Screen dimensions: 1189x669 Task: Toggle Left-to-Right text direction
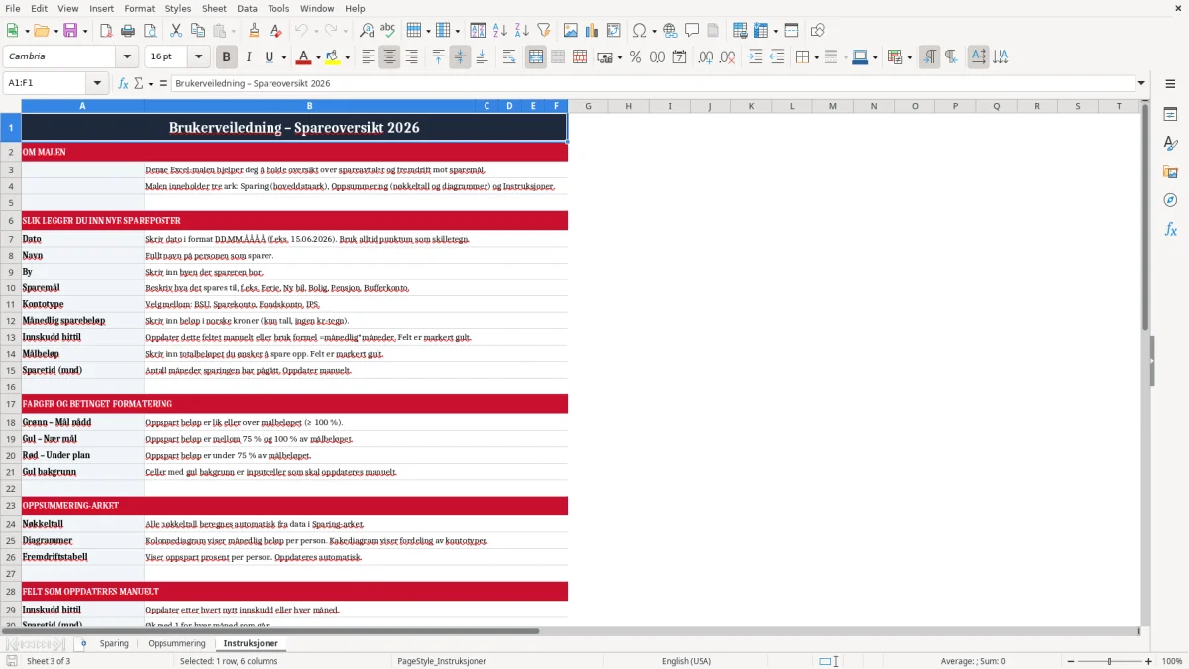point(929,57)
